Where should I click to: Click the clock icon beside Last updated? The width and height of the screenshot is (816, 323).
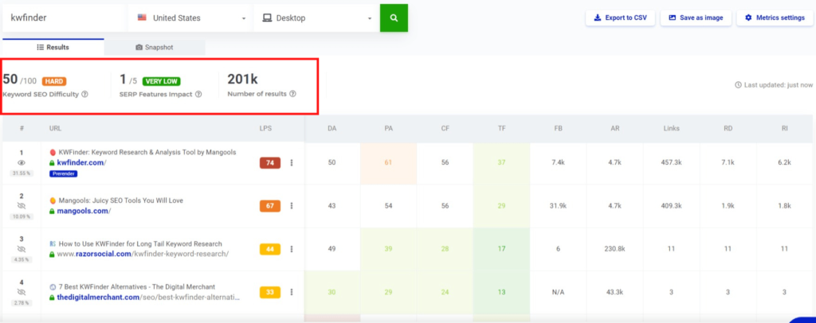point(738,84)
